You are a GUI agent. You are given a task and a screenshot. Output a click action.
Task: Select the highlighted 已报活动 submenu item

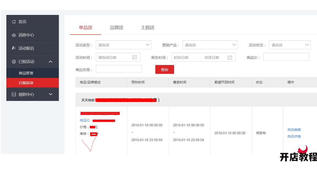click(33, 83)
